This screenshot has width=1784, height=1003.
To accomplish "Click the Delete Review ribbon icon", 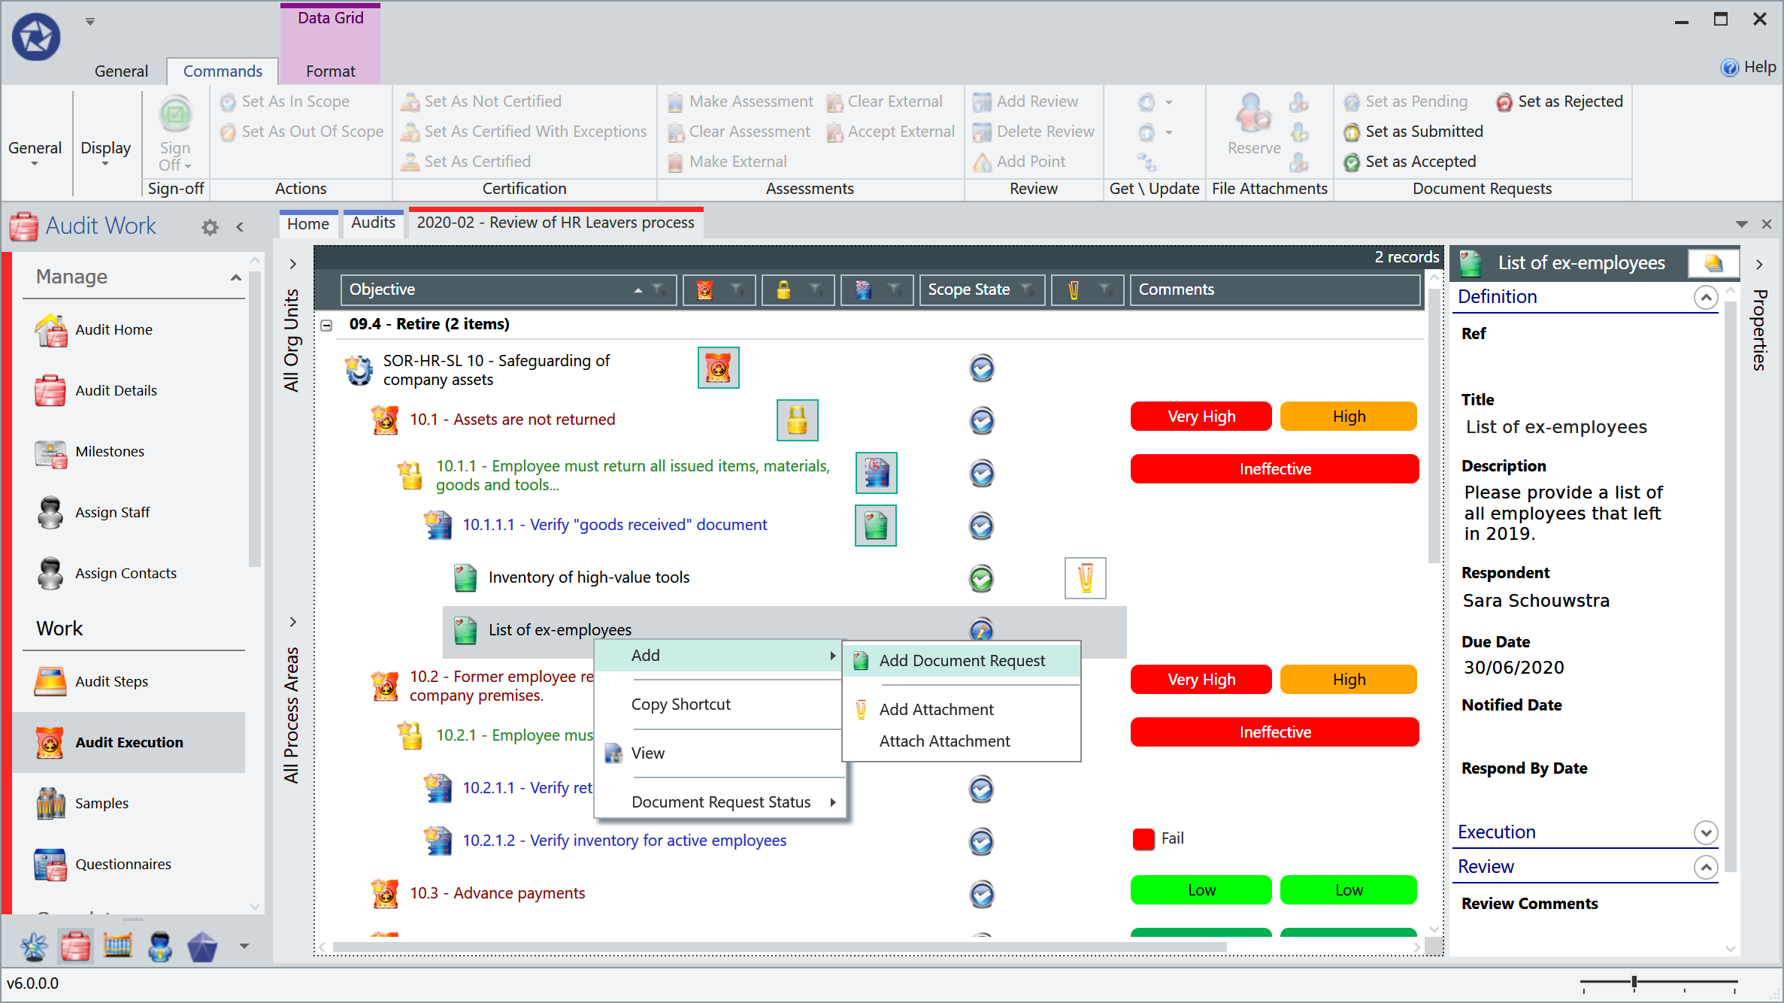I will (x=982, y=131).
